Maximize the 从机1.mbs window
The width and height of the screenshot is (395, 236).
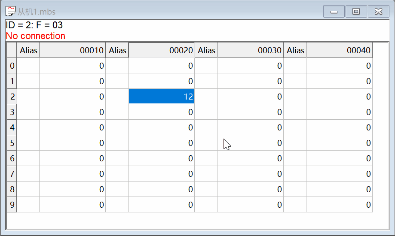[356, 12]
